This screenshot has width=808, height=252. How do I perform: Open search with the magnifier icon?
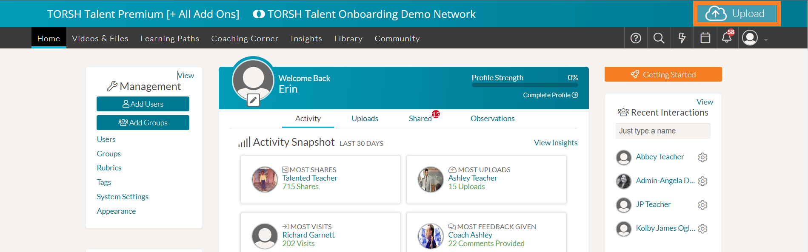click(x=659, y=38)
